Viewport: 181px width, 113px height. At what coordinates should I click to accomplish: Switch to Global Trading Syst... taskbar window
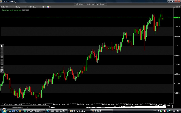[56, 111]
